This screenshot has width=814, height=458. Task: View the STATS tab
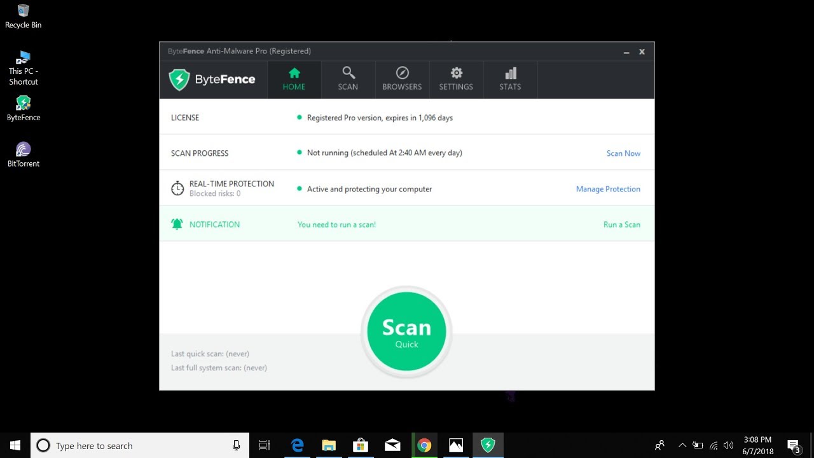pos(510,80)
